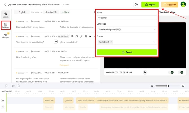189x113 pixels.
Task: Click the Instant V... voice icon in the 00:00:15.821 row
Action: [x=32, y=73]
